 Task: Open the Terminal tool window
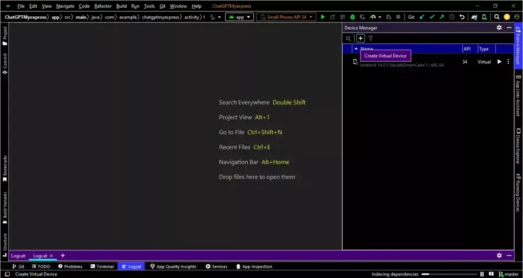(x=102, y=266)
